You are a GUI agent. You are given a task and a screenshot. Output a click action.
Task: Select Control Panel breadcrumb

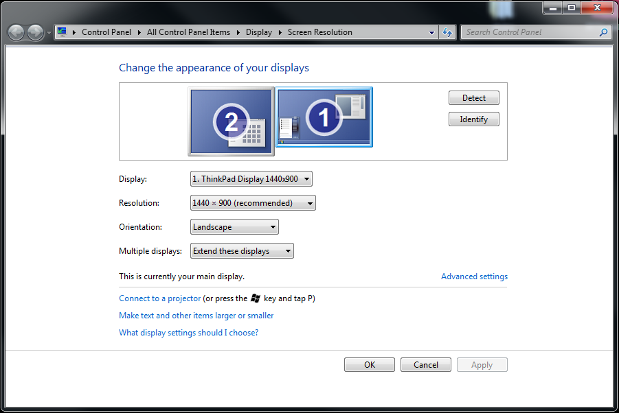tap(106, 32)
